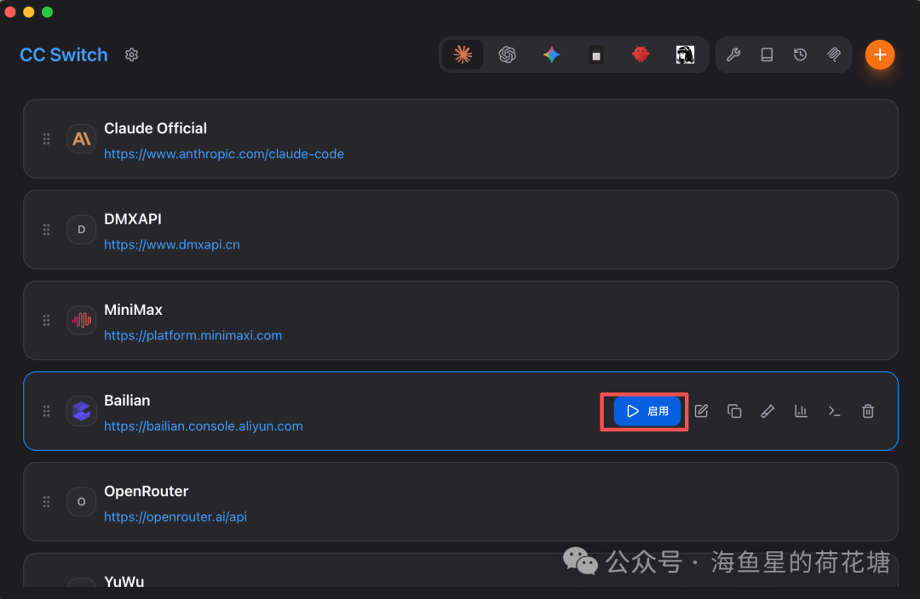Open the platform.minimaxi.com link
This screenshot has height=599, width=920.
point(193,335)
